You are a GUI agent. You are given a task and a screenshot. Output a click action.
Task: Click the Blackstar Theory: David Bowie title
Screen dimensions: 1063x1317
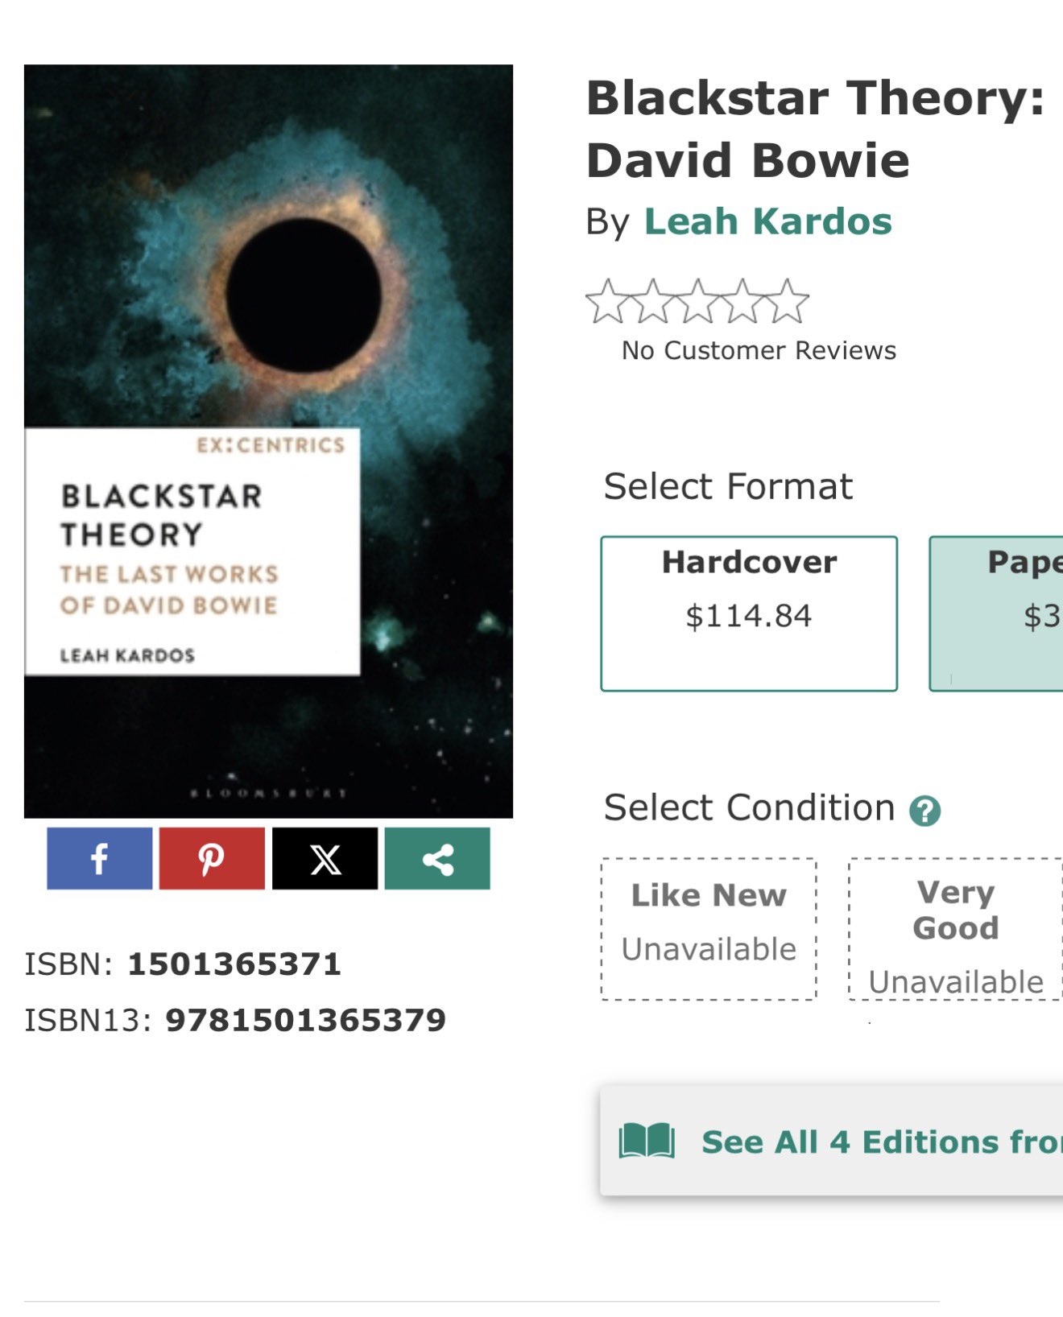(815, 129)
